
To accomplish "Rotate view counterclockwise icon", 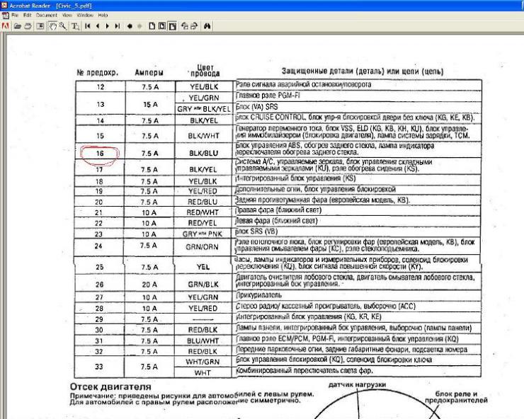I will 185,26.
